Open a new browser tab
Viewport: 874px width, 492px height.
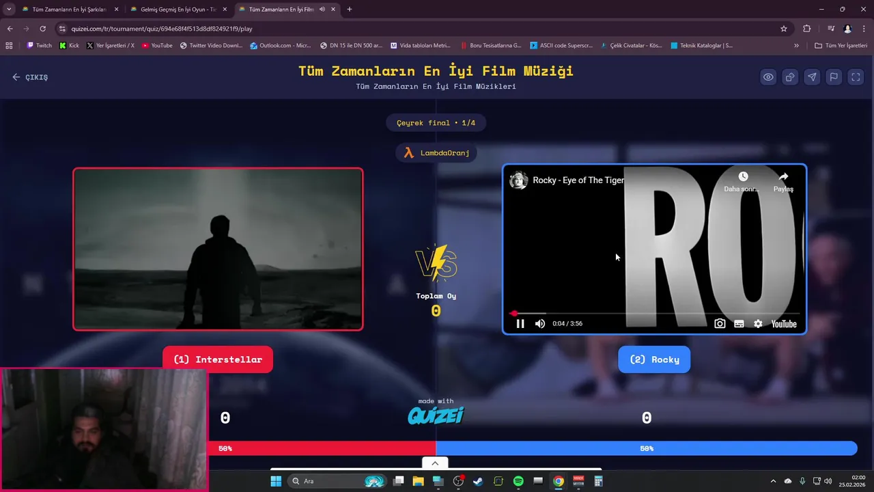350,10
